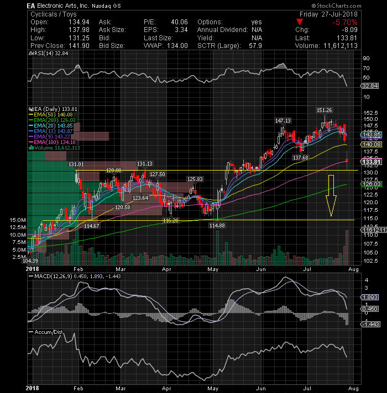Click the RSI(14) 32.84 indicator label
The width and height of the screenshot is (387, 393).
49,54
